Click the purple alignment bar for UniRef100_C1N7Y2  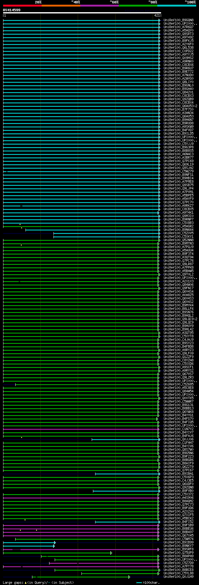[81, 429]
